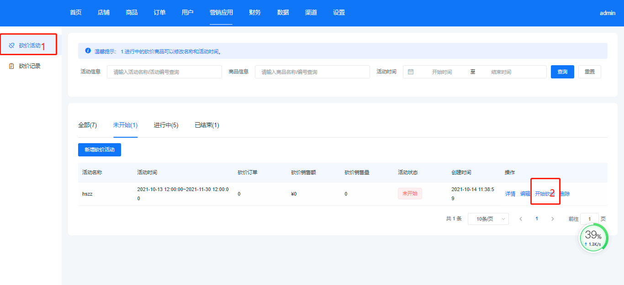Click the 前往 page number input box
The height and width of the screenshot is (285, 624).
tap(589, 219)
